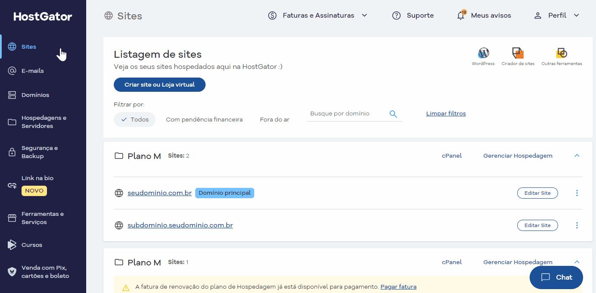Click globe icon beside subdominio.seudominio.com.br

coord(119,225)
